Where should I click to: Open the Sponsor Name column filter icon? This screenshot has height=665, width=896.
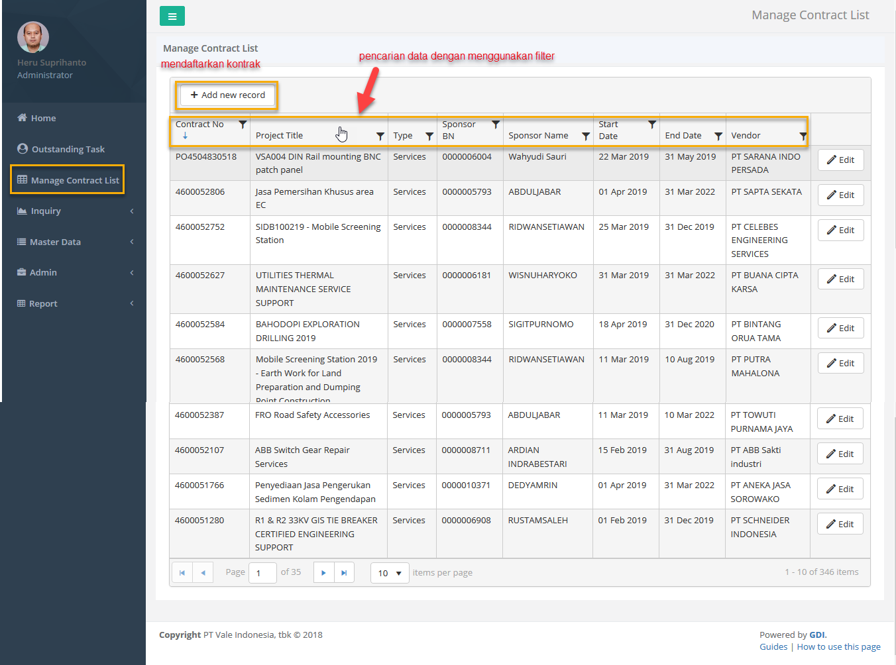[x=586, y=136]
